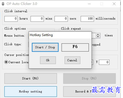Click Start / Stop in Hotkey Setting dialog
This screenshot has height=98, width=123.
[45, 47]
